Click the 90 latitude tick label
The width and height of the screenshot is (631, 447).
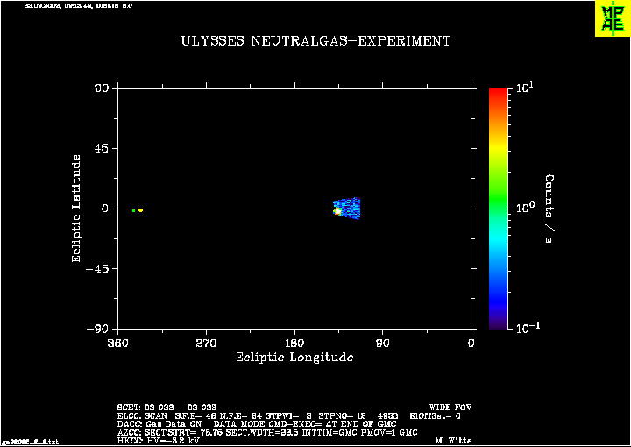tap(101, 88)
